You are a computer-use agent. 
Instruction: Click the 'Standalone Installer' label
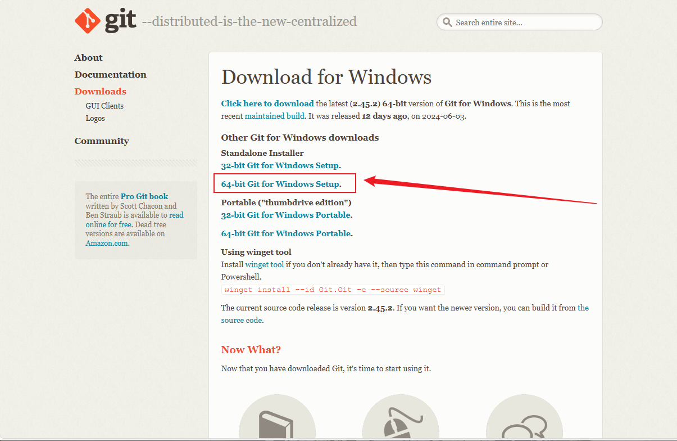(x=262, y=153)
